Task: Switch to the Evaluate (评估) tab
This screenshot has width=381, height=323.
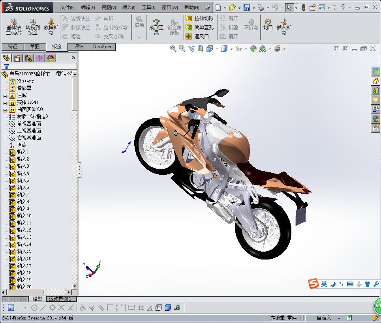Action: coord(79,47)
